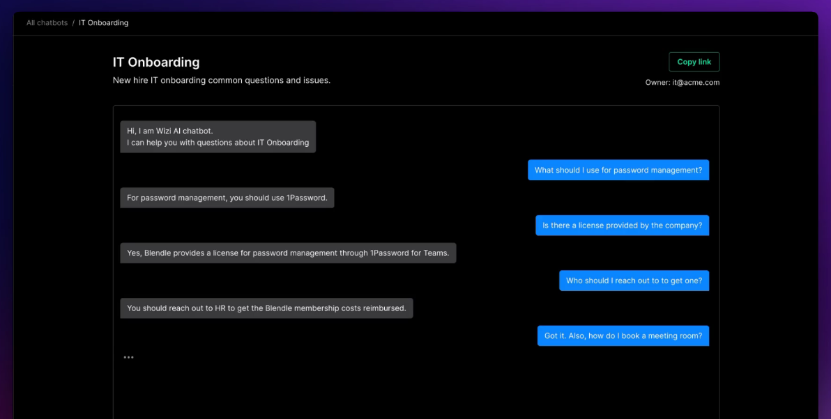Click the 1Password for Teams license reply
The image size is (831, 419).
pyautogui.click(x=287, y=253)
